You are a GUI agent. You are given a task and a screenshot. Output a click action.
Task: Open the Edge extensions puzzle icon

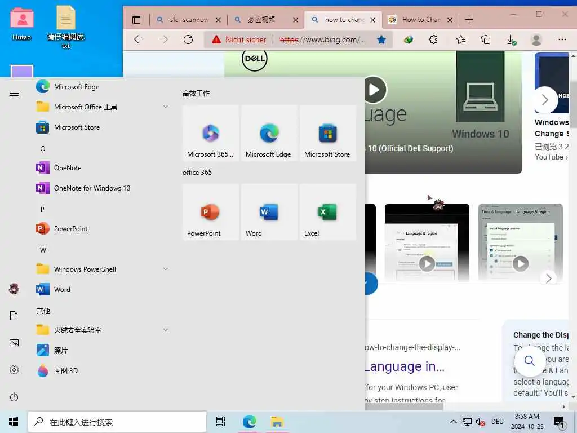[434, 39]
